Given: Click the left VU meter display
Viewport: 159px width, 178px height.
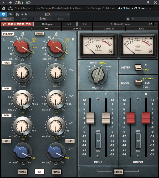Looking at the screenshot, I should click(98, 45).
